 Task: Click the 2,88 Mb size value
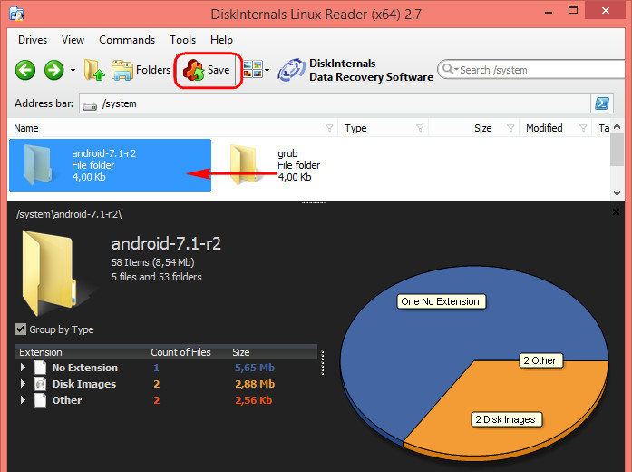(255, 384)
